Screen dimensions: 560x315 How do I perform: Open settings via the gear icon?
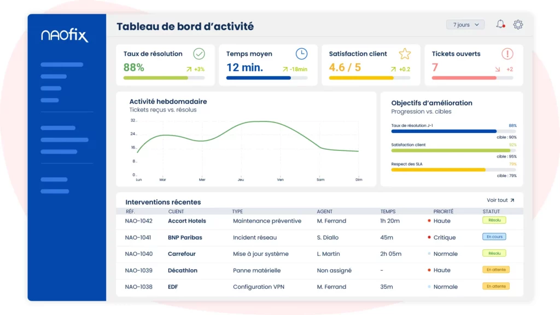tap(518, 24)
